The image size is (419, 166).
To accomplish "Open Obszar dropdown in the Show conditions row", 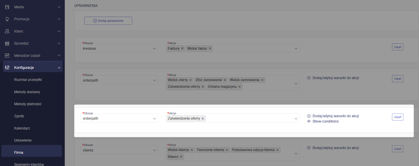I will [119, 118].
